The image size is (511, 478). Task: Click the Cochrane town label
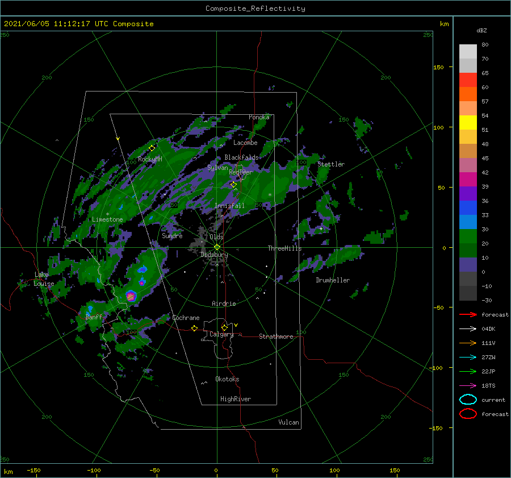(x=186, y=318)
